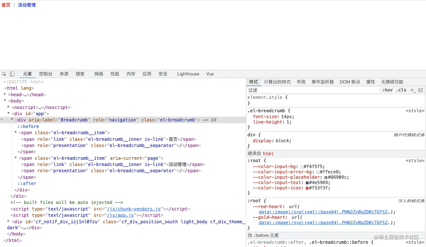Open 活动管理 breadcrumb link

pos(27,5)
